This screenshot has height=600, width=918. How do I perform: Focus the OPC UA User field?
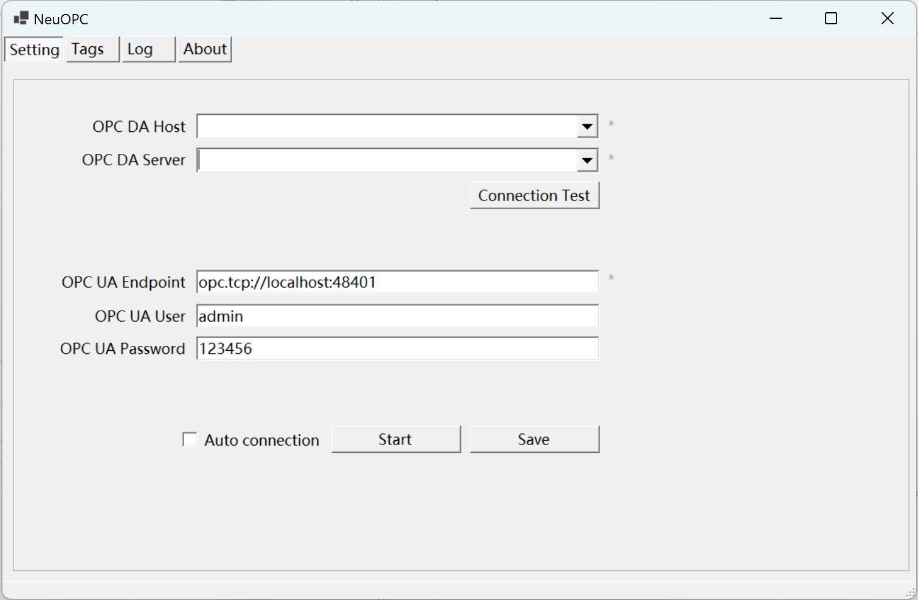pos(397,316)
